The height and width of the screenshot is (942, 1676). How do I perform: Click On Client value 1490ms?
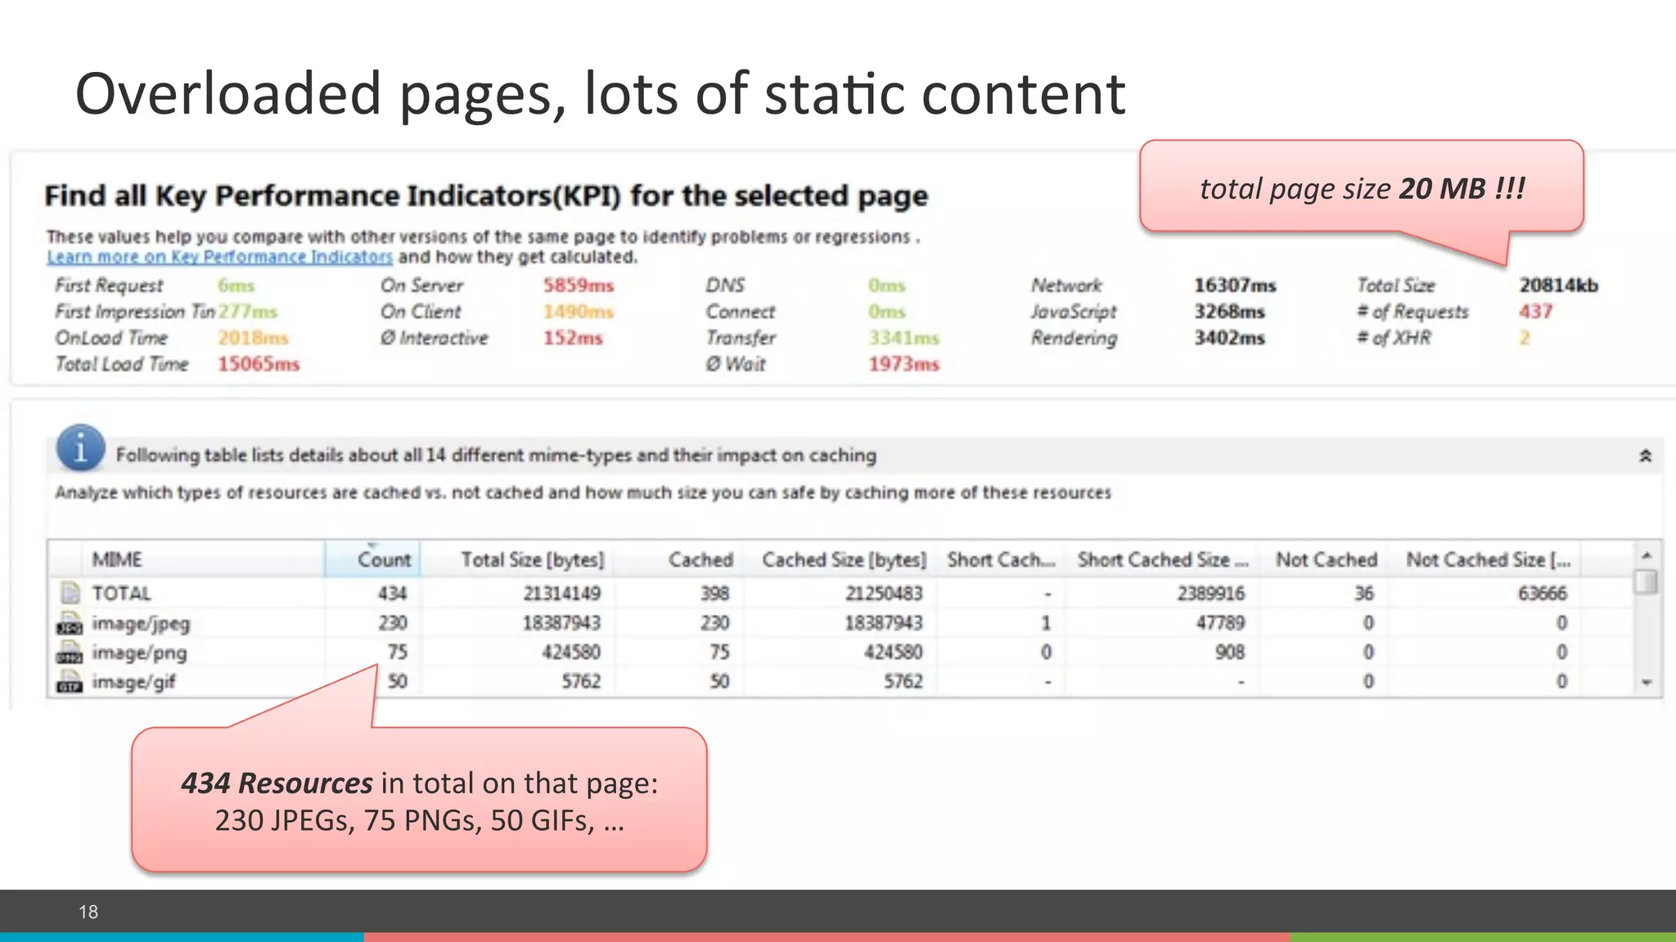point(579,312)
